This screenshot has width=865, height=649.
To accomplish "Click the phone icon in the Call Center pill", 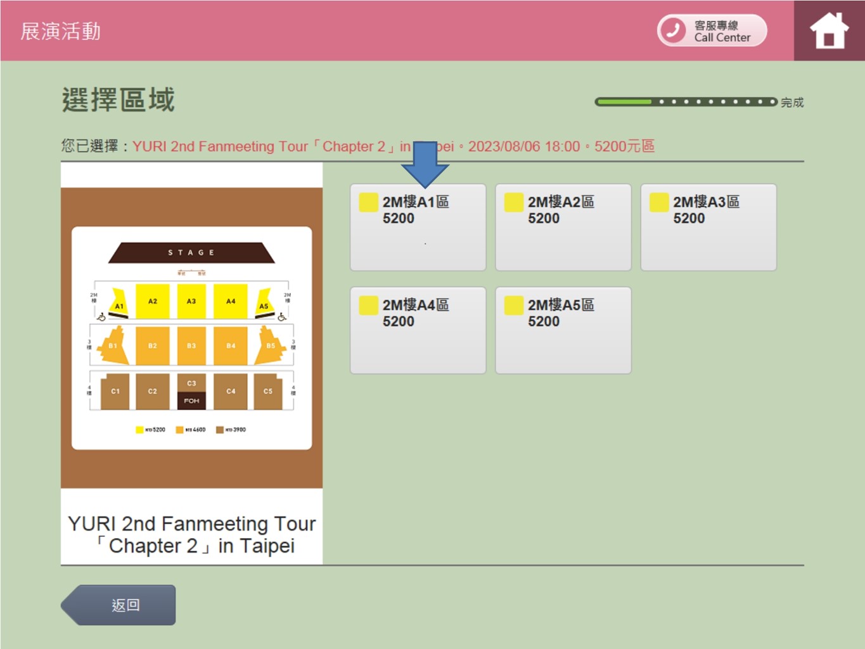I will [673, 30].
